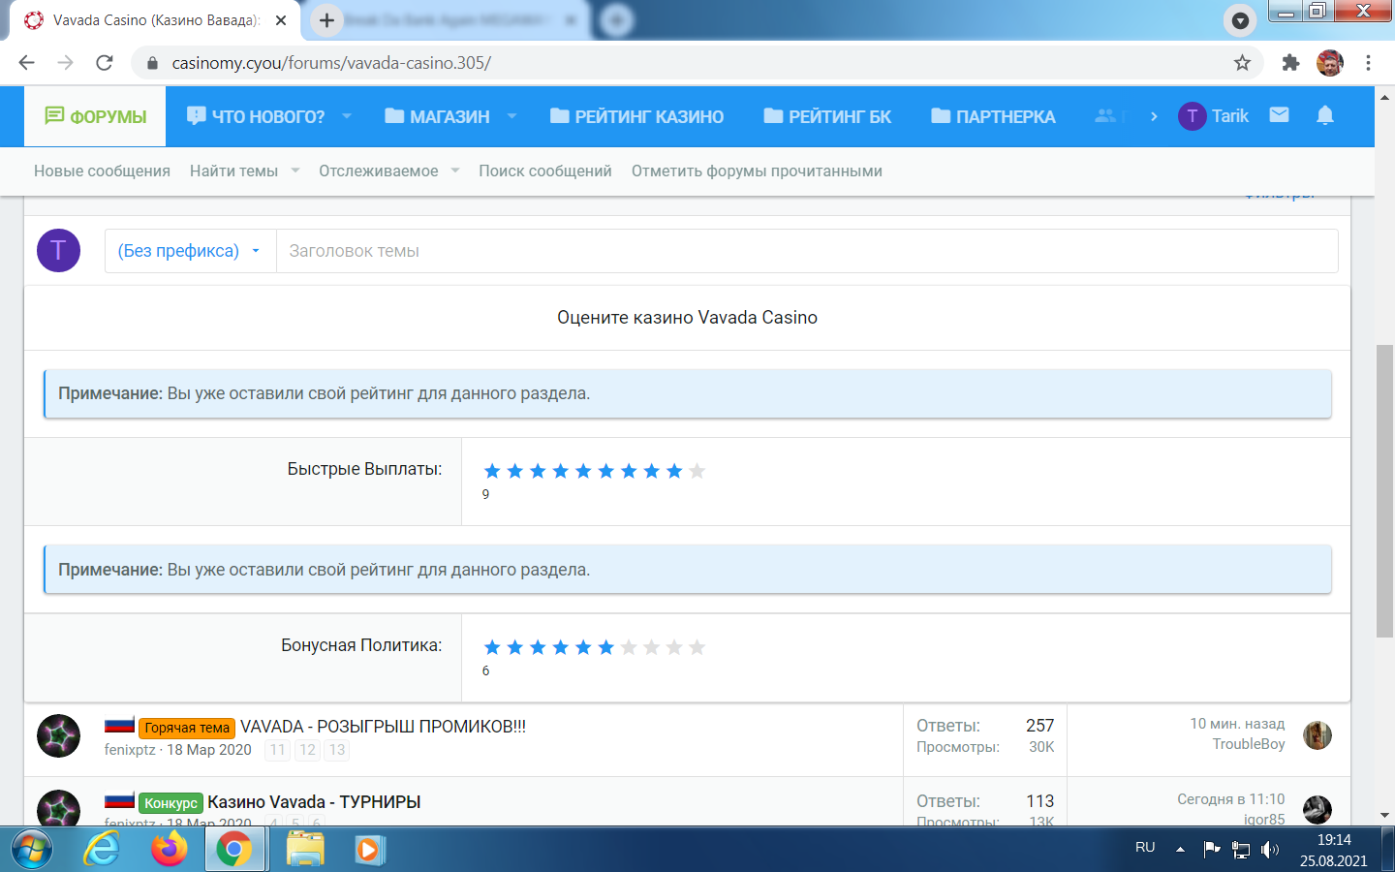Focus the Заголовок темы input field
Image resolution: width=1395 pixels, height=872 pixels.
pos(807,251)
